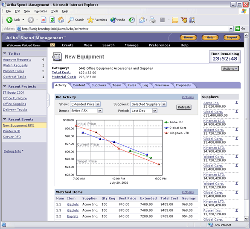The width and height of the screenshot is (250, 229).
Task: Click the Refresh button in Bid Activity
Action: click(x=184, y=107)
